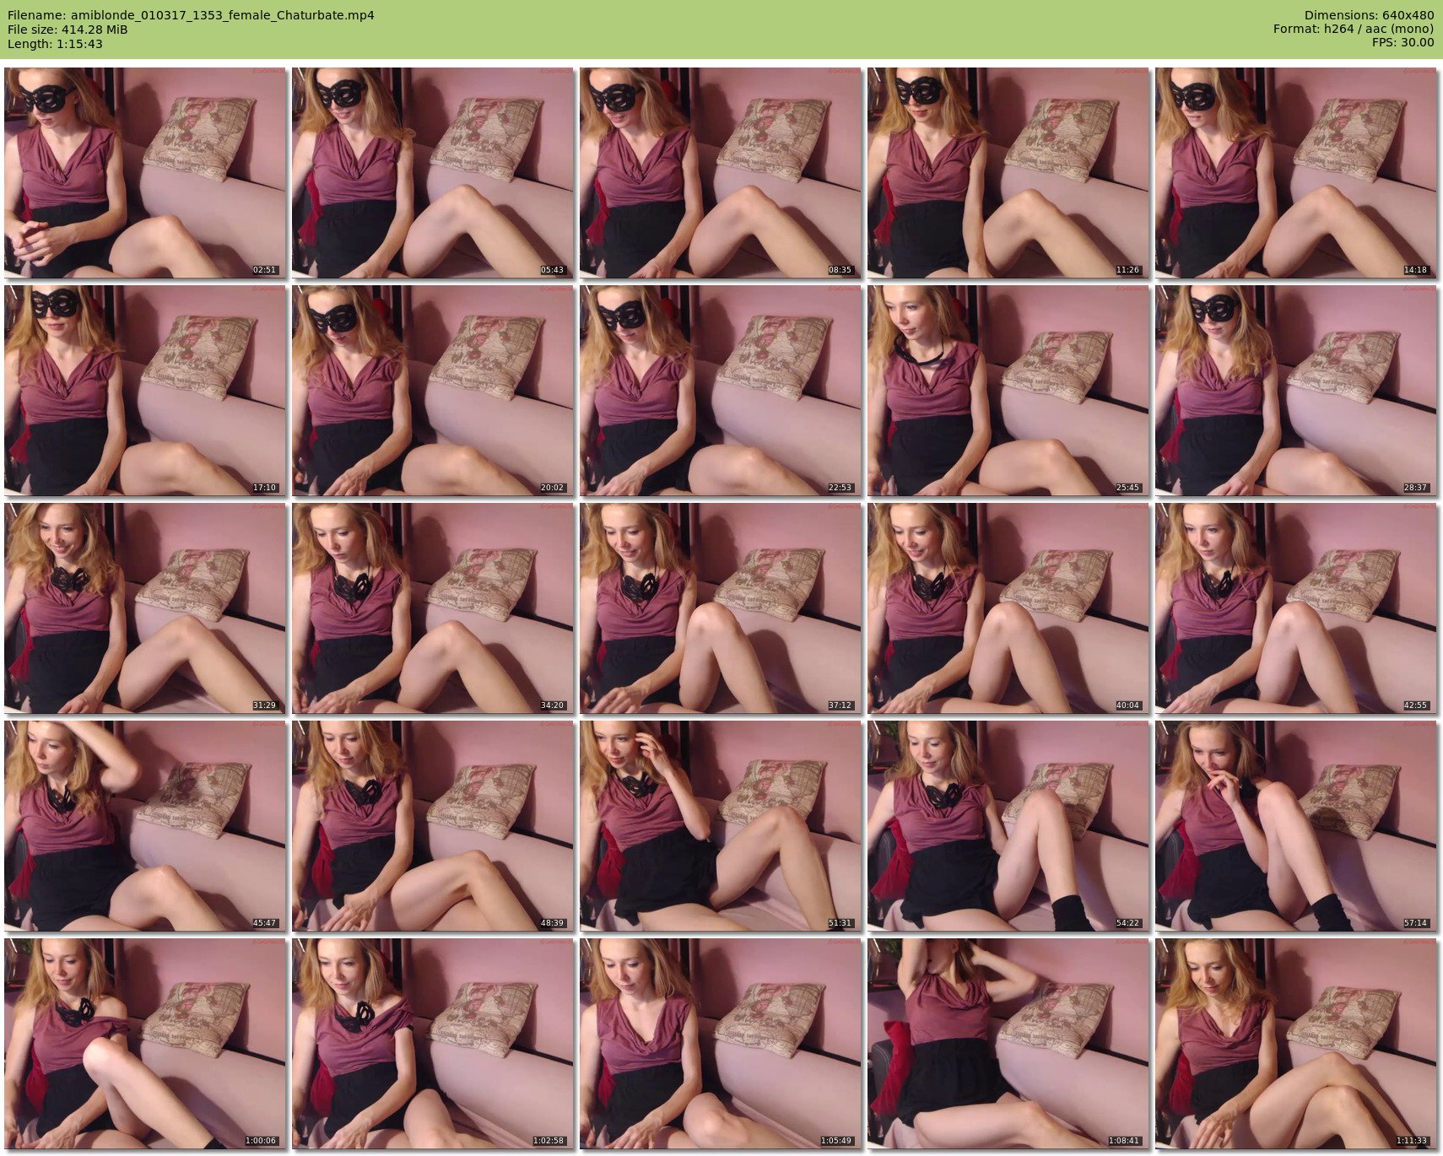Open the frame at 22:53
Viewport: 1443px width, 1156px height.
point(721,391)
